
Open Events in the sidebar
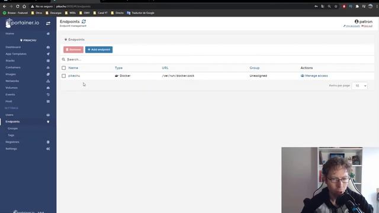pyautogui.click(x=10, y=95)
